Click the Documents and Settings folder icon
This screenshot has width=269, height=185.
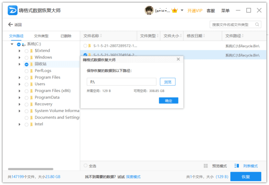31,118
